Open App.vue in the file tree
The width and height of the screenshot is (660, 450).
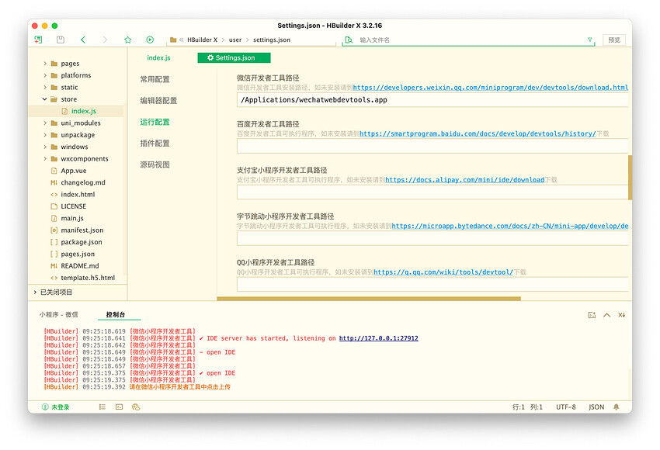(73, 171)
